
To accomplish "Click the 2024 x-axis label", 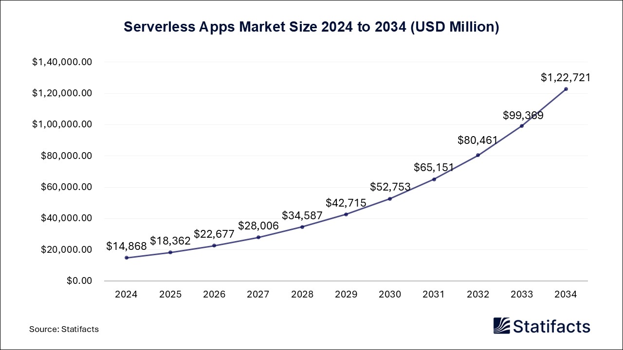I will (x=127, y=295).
